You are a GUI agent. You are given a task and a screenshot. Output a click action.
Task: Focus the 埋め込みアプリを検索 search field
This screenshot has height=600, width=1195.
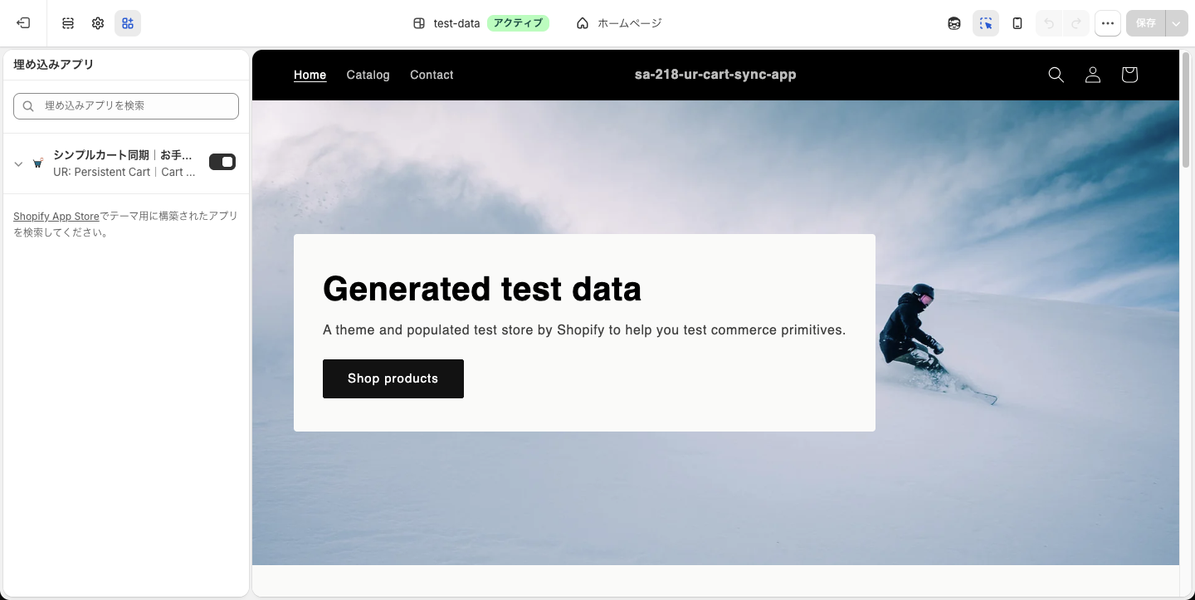[x=126, y=106]
